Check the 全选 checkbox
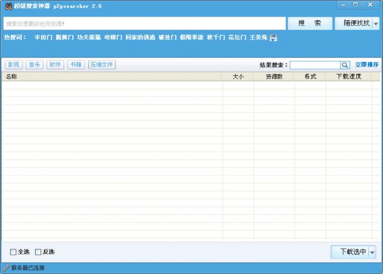The width and height of the screenshot is (383, 274). pyautogui.click(x=13, y=252)
